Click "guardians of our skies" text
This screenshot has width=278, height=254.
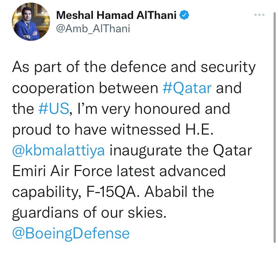(x=88, y=213)
